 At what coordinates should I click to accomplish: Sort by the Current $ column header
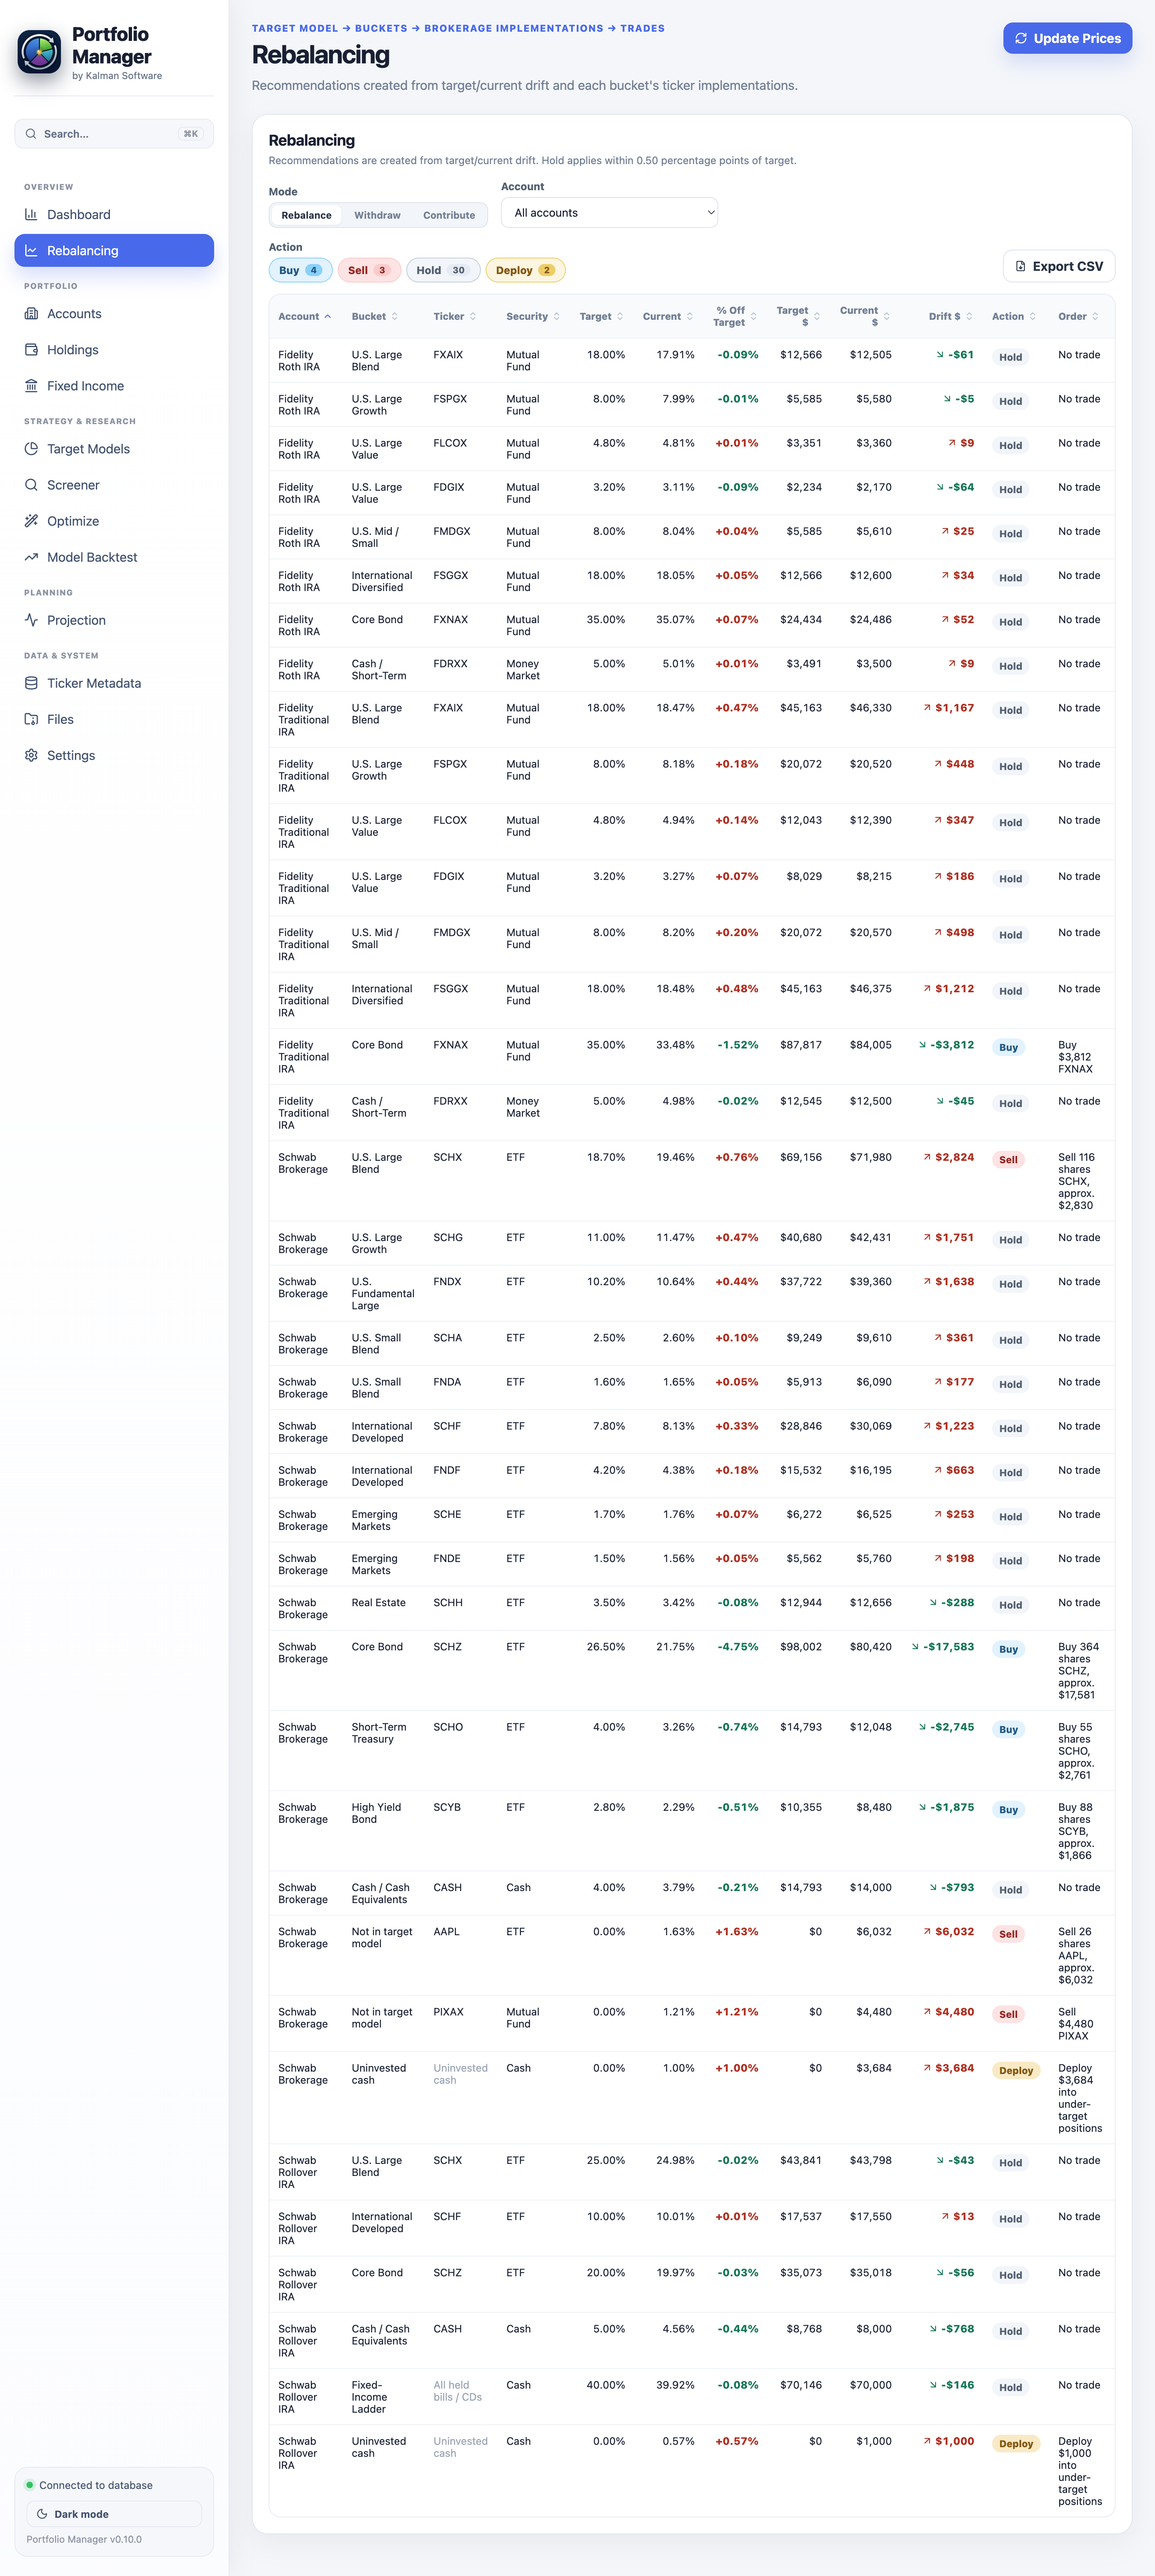coord(865,316)
